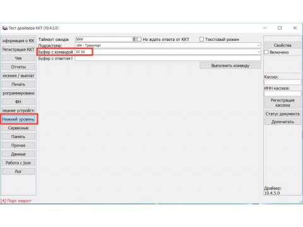This screenshot has height=227, width=303.
Task: Open the Прочее tab
Action: [x=18, y=145]
